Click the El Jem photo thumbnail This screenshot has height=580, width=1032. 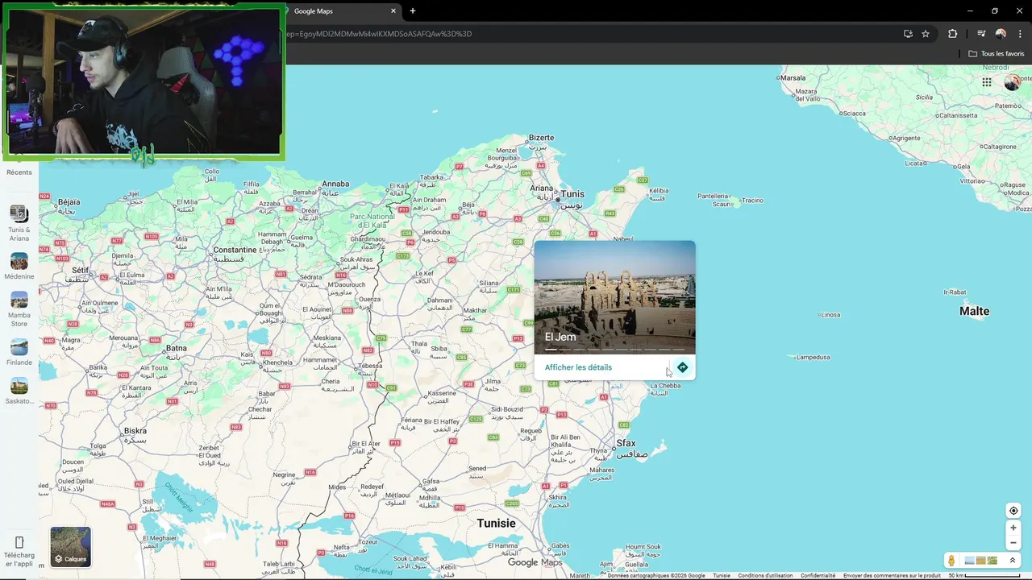pos(614,297)
